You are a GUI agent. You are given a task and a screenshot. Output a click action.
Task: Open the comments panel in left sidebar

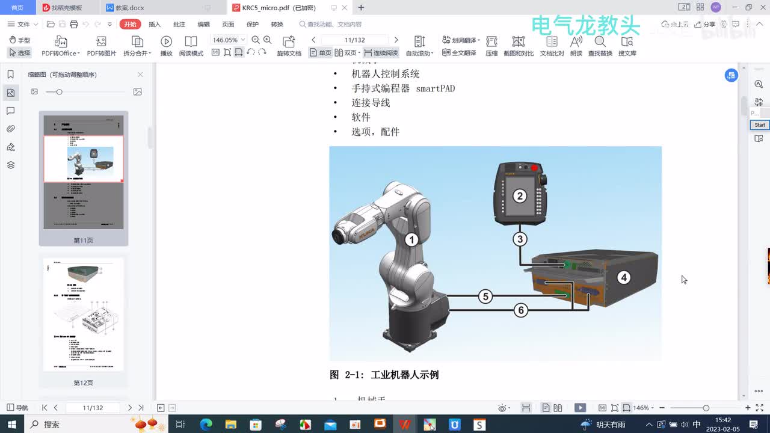tap(10, 111)
